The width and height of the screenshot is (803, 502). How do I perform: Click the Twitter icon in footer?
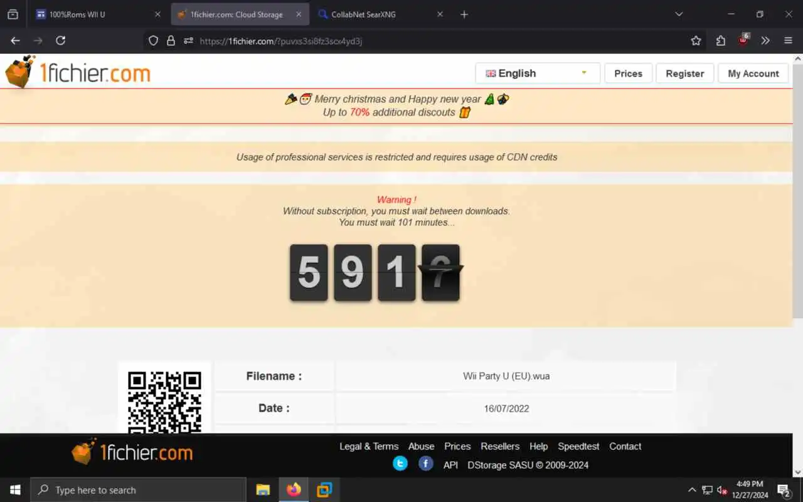pyautogui.click(x=400, y=464)
